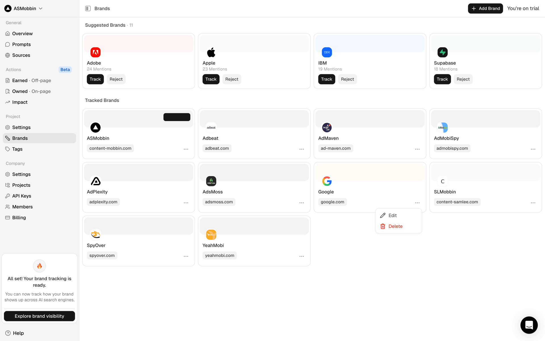
Task: Open more options for AdMaven brand
Action: (417, 149)
